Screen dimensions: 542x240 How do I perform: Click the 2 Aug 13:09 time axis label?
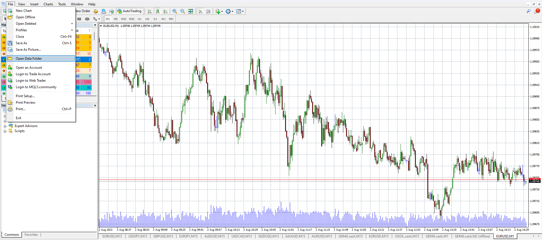pyautogui.click(x=431, y=230)
